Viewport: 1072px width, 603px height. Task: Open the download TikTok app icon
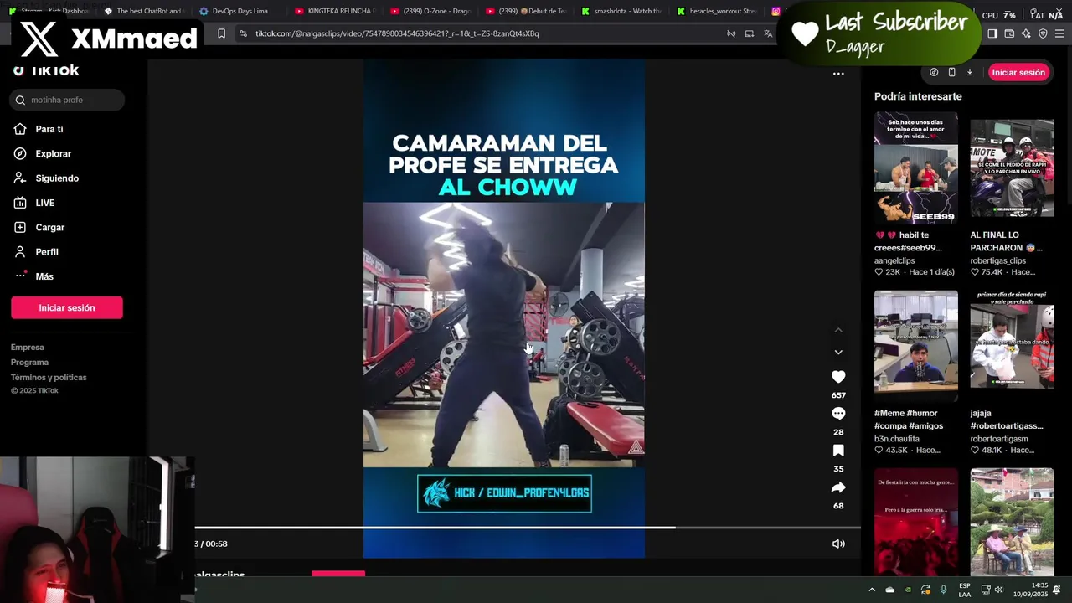(970, 72)
